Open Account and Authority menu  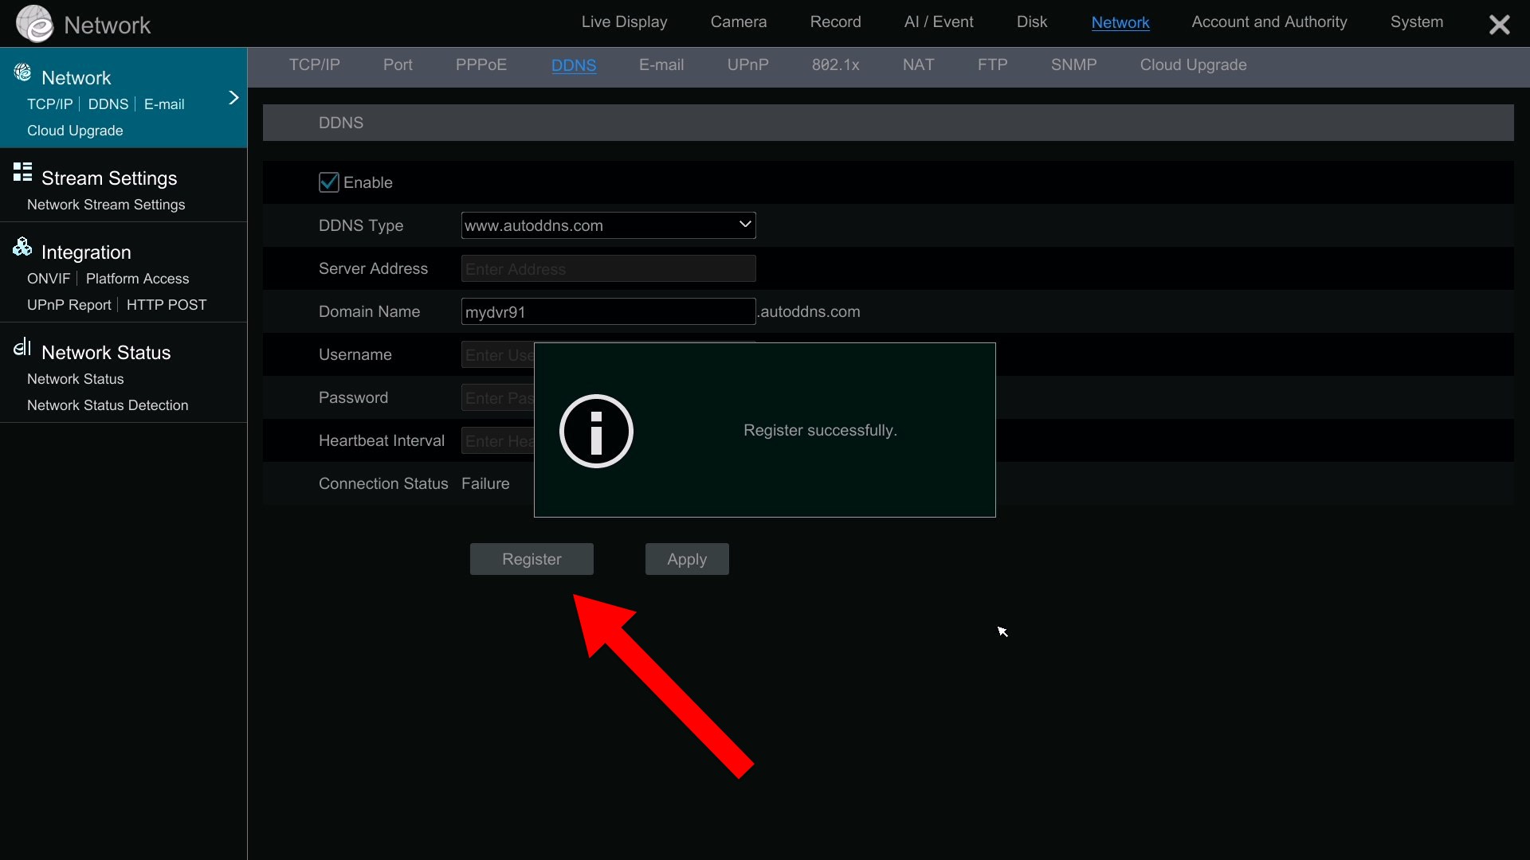[x=1269, y=22]
